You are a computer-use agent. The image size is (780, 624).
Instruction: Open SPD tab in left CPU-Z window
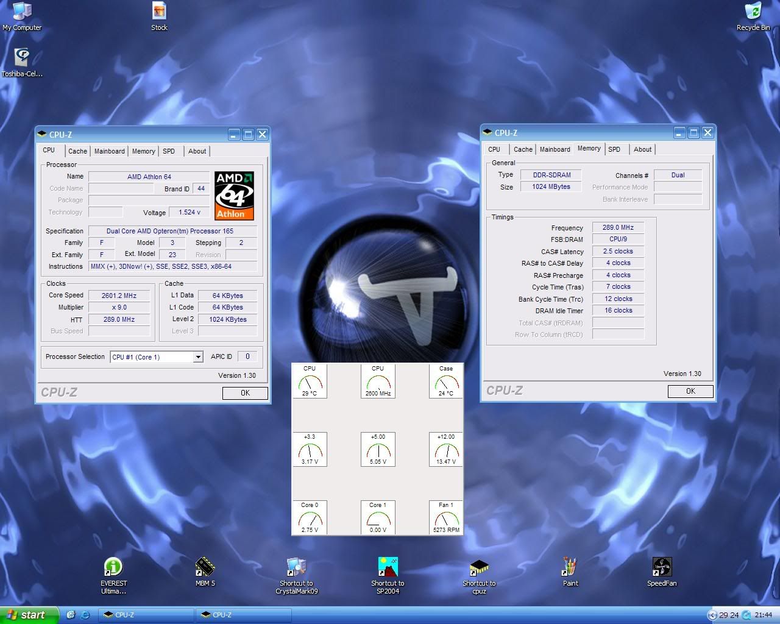coord(169,151)
